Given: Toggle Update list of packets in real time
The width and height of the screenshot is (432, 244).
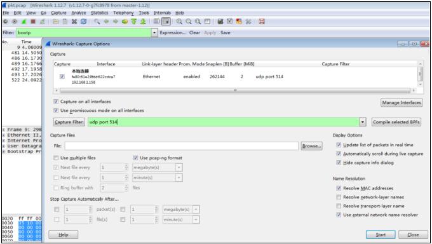Looking at the screenshot, I should (339, 145).
